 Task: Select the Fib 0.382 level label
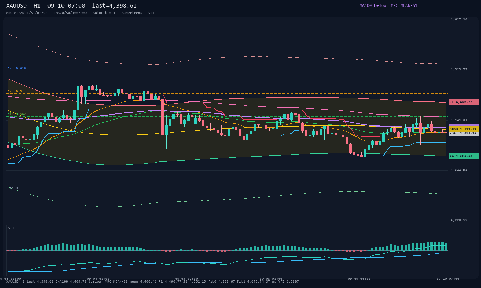coord(17,114)
